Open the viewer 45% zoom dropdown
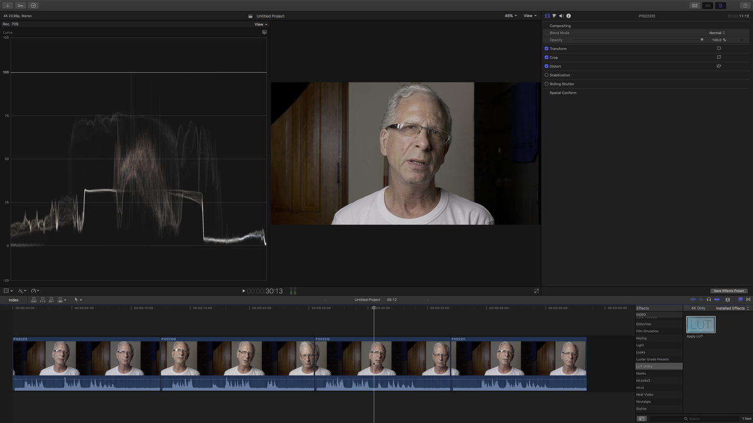Image resolution: width=753 pixels, height=423 pixels. [x=511, y=16]
